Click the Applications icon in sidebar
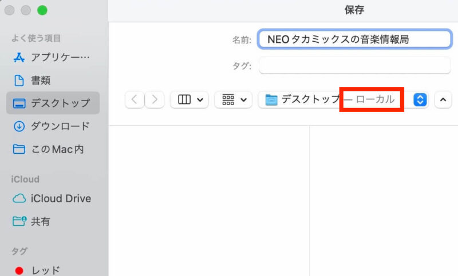458x276 pixels. (x=19, y=57)
